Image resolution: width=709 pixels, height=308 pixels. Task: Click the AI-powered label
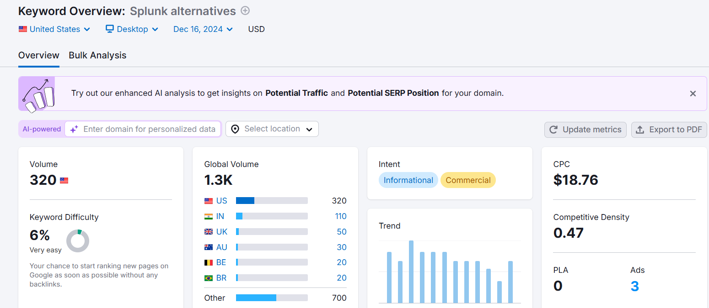coord(42,129)
